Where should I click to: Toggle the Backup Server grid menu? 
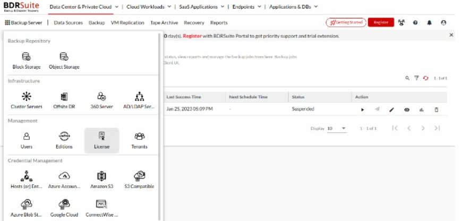tap(23, 23)
